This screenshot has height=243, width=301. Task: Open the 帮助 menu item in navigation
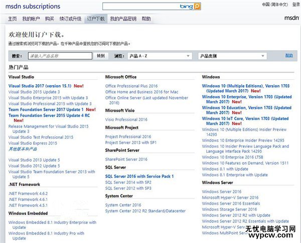[x=146, y=19]
